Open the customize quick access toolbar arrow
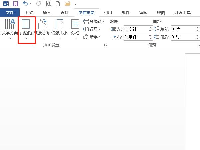 click(x=75, y=4)
